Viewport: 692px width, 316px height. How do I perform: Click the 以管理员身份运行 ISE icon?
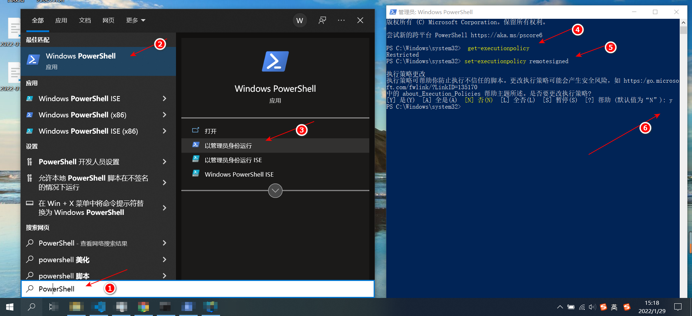[x=195, y=159]
